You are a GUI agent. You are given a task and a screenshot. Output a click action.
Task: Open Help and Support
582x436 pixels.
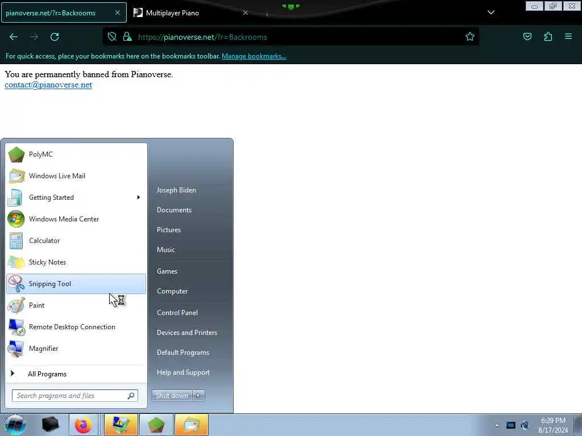coord(184,372)
